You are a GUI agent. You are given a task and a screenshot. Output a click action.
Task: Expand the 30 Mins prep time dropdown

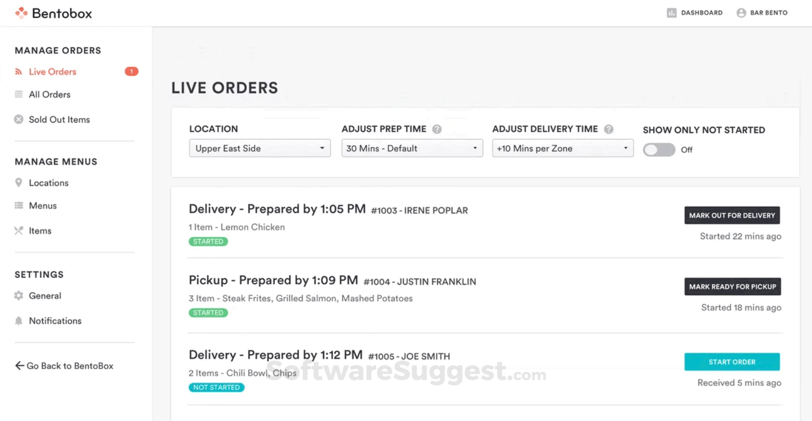[412, 148]
